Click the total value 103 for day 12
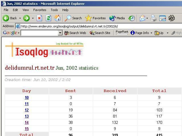The image size is (182, 136). coord(159,110)
